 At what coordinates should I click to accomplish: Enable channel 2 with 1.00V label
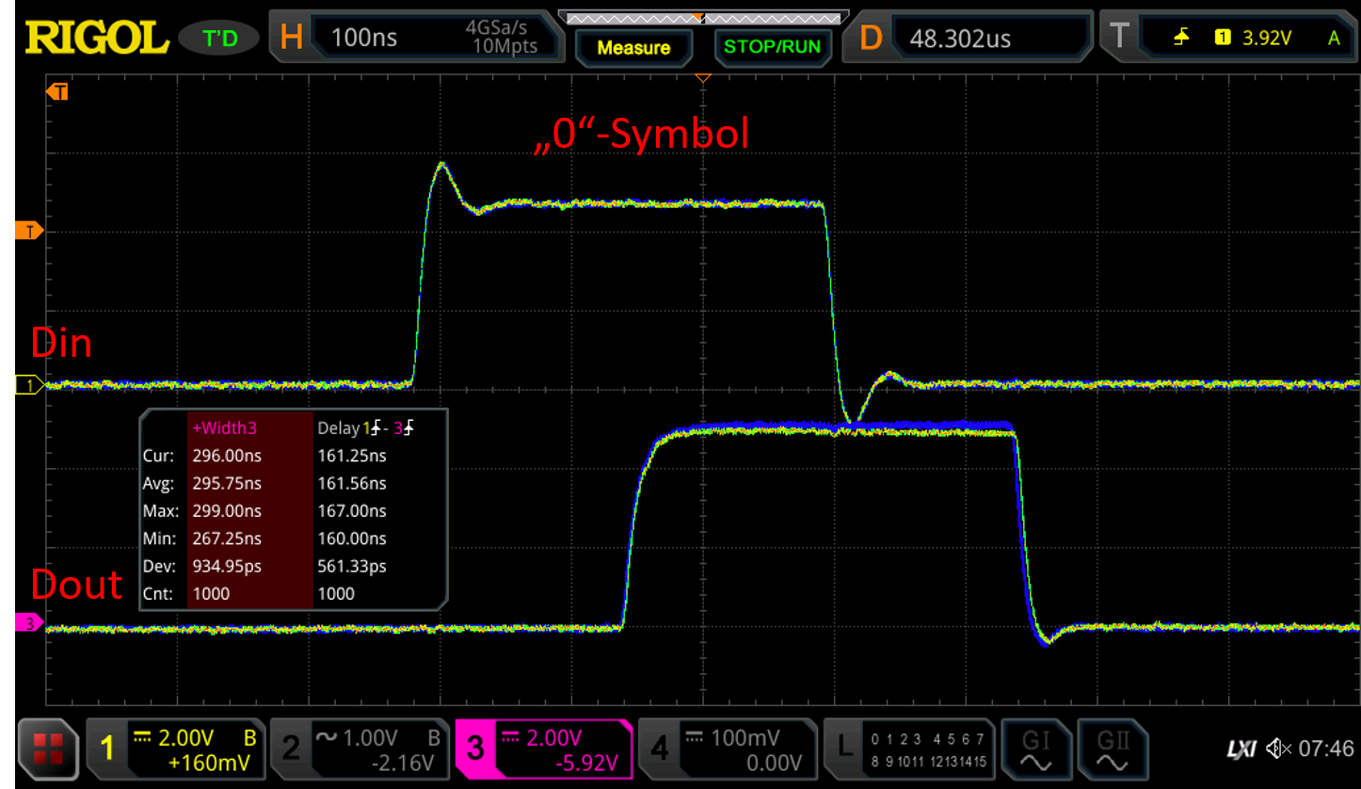click(x=360, y=749)
